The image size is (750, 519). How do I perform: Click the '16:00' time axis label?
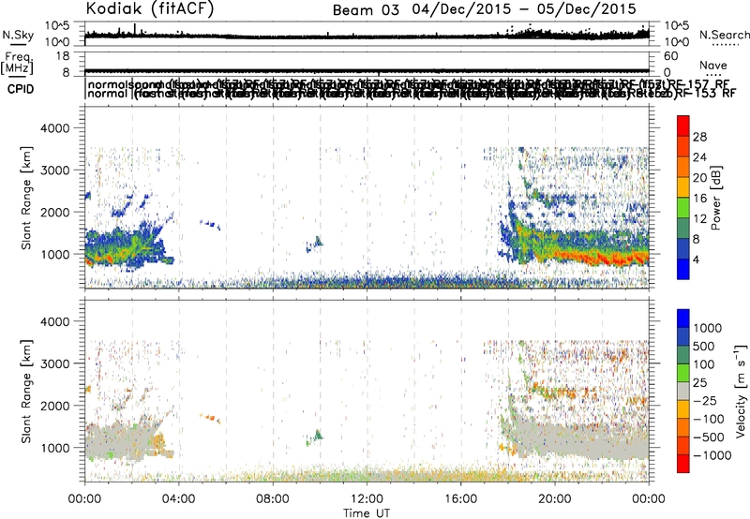point(460,498)
